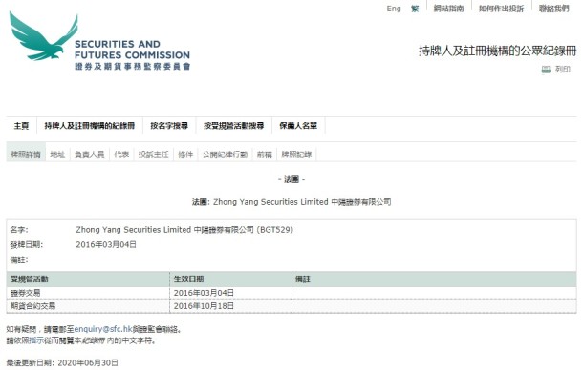Click the SECURITIES AND FUTURES COMMISSION title text
Viewport: 583px width, 370px height.
[132, 50]
